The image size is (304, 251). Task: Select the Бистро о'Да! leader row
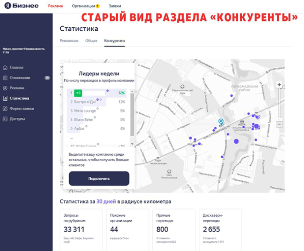coord(97,102)
